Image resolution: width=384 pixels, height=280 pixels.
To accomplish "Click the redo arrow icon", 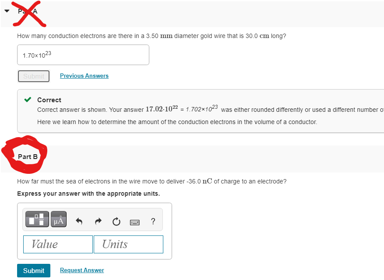I will coord(98,221).
